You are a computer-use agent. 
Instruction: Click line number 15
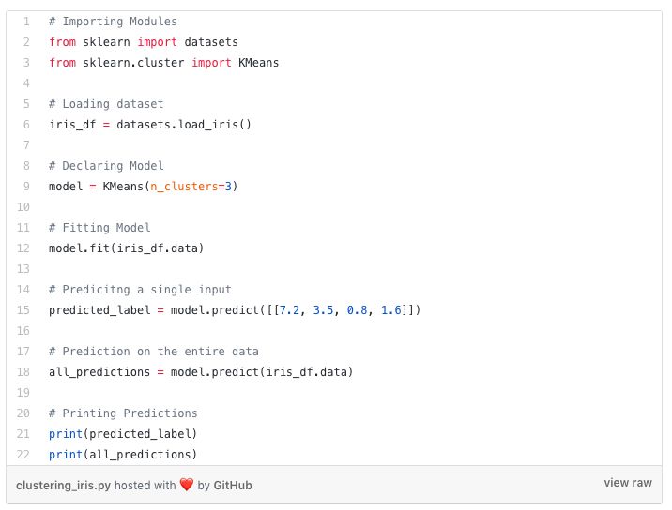click(x=24, y=310)
